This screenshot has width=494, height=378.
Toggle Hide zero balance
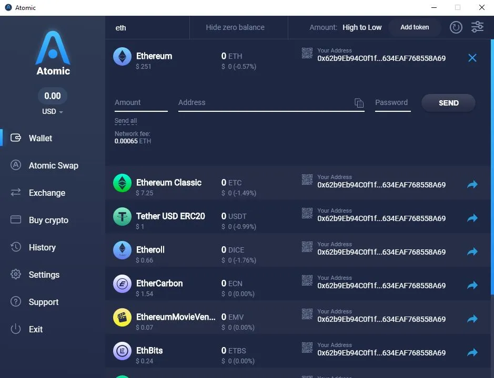[235, 27]
